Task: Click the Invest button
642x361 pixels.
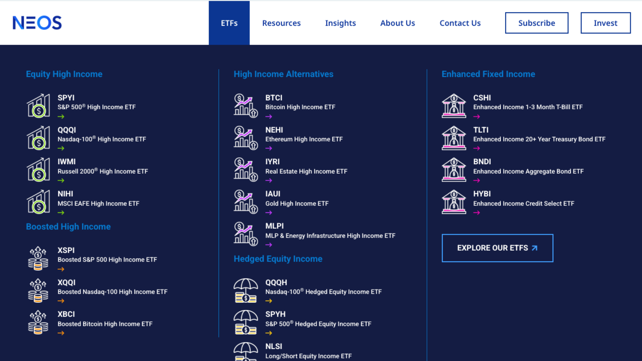Action: [606, 23]
